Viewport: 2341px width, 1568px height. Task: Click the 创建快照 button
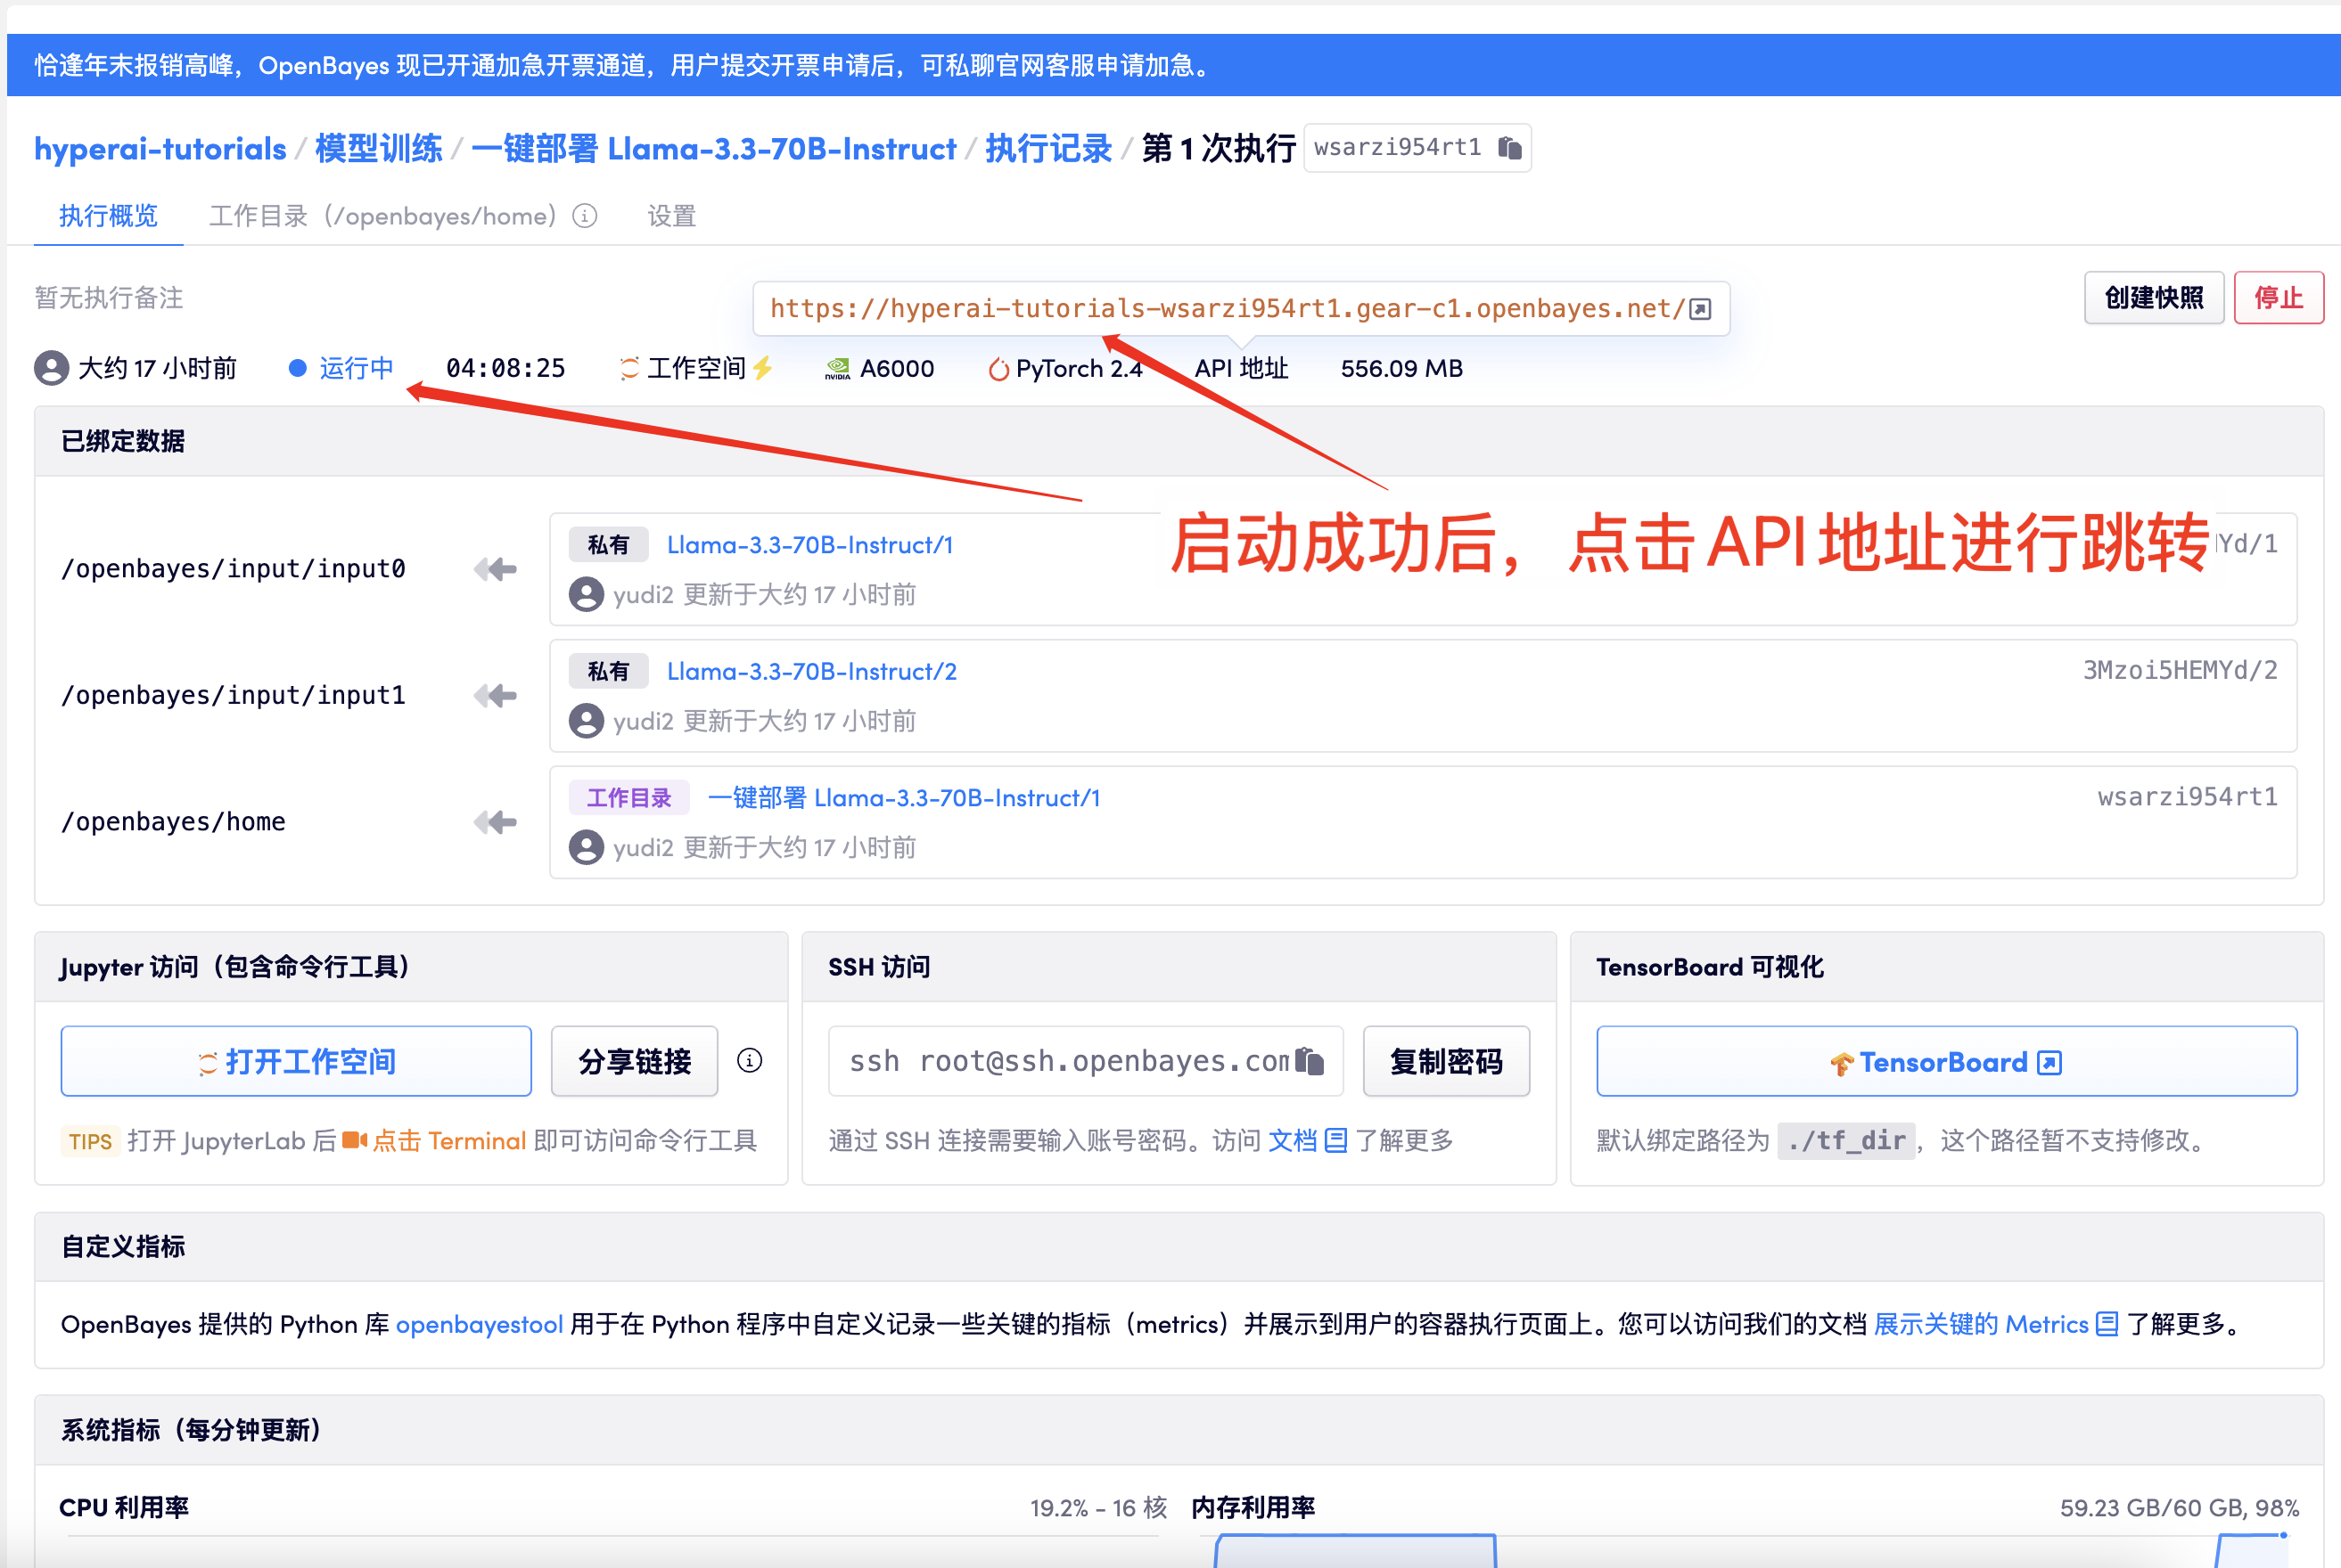pos(2153,298)
